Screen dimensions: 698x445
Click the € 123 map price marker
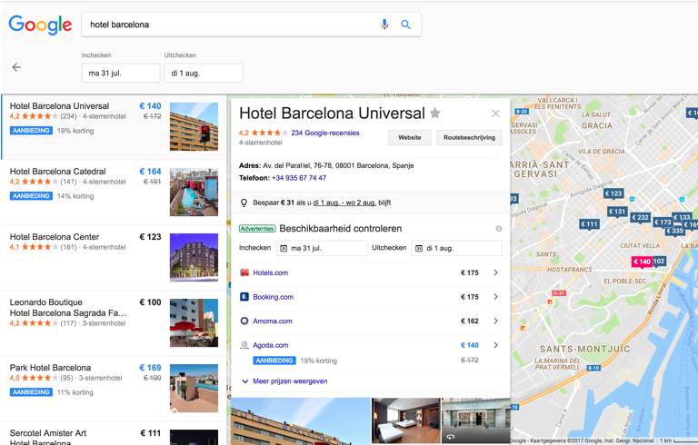coord(613,193)
